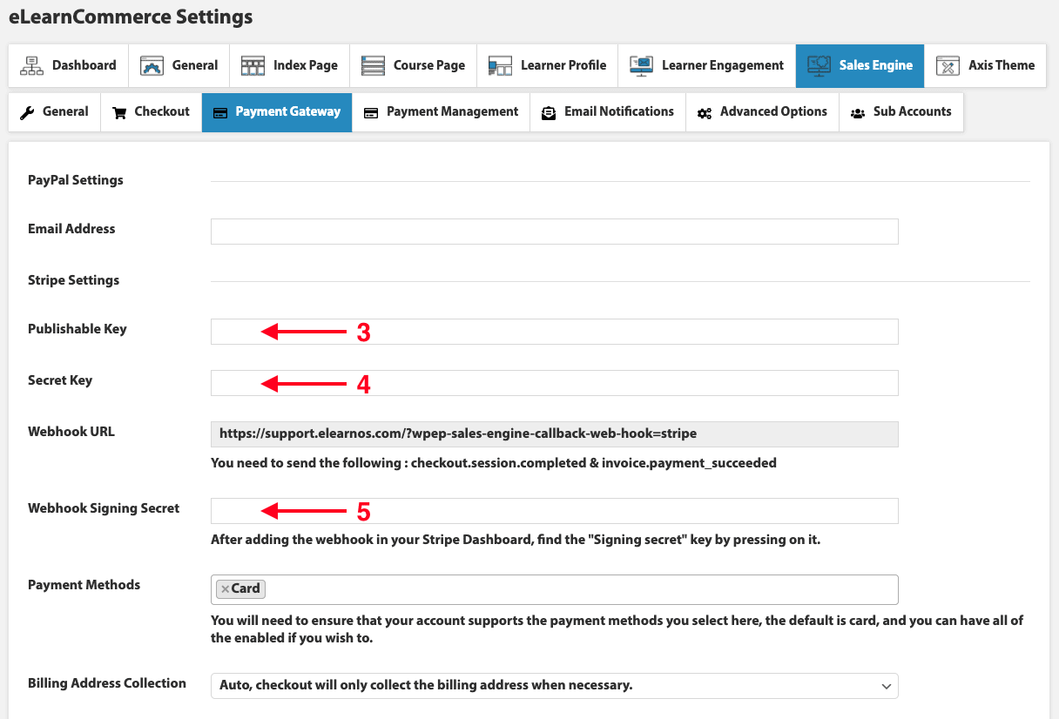Screen dimensions: 1059x719
Task: Click the Course Page list icon
Action: pos(373,65)
